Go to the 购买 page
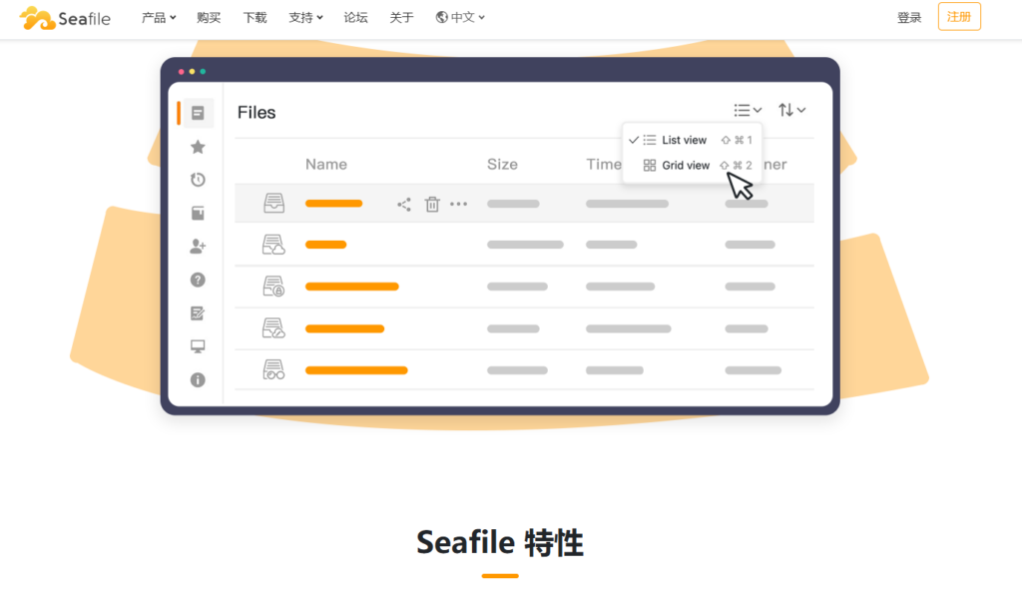This screenshot has height=602, width=1022. [209, 18]
